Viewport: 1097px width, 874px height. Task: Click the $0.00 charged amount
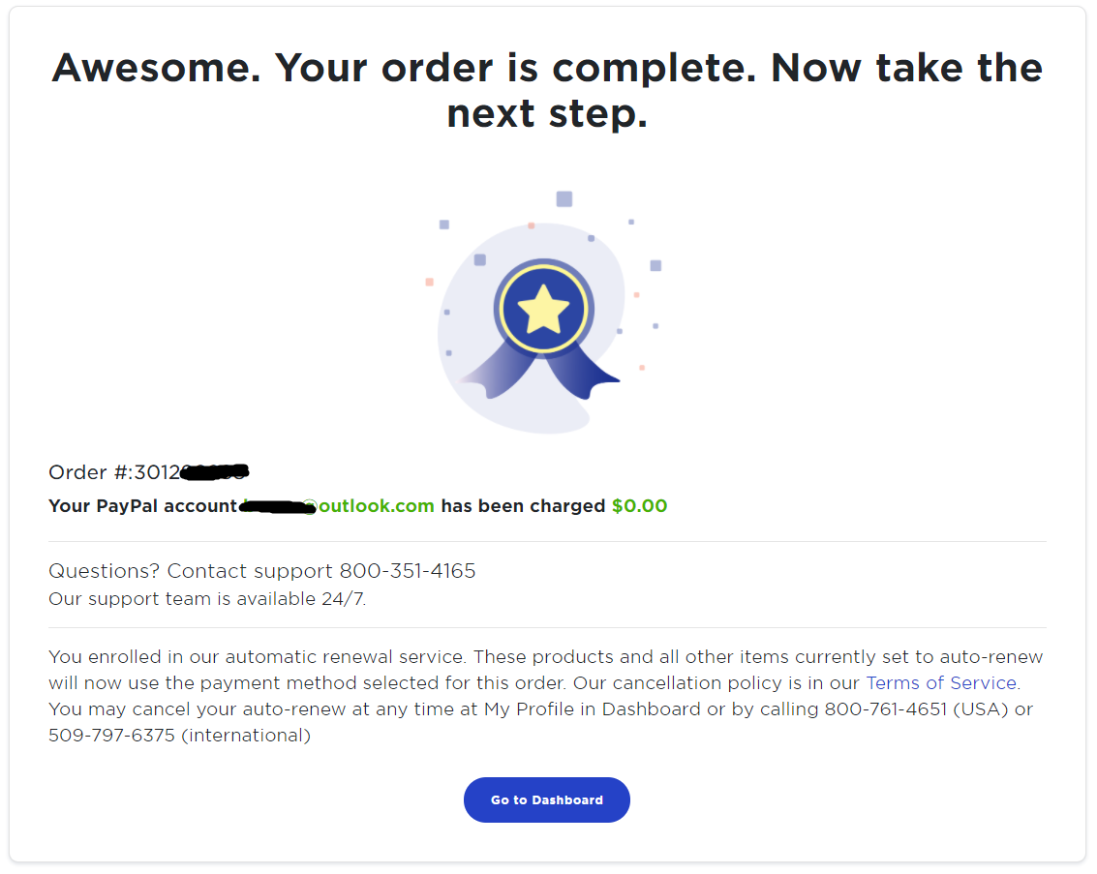click(x=639, y=505)
